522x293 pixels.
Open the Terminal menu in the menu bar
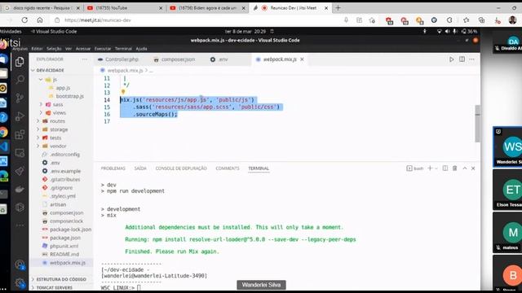pyautogui.click(x=123, y=49)
